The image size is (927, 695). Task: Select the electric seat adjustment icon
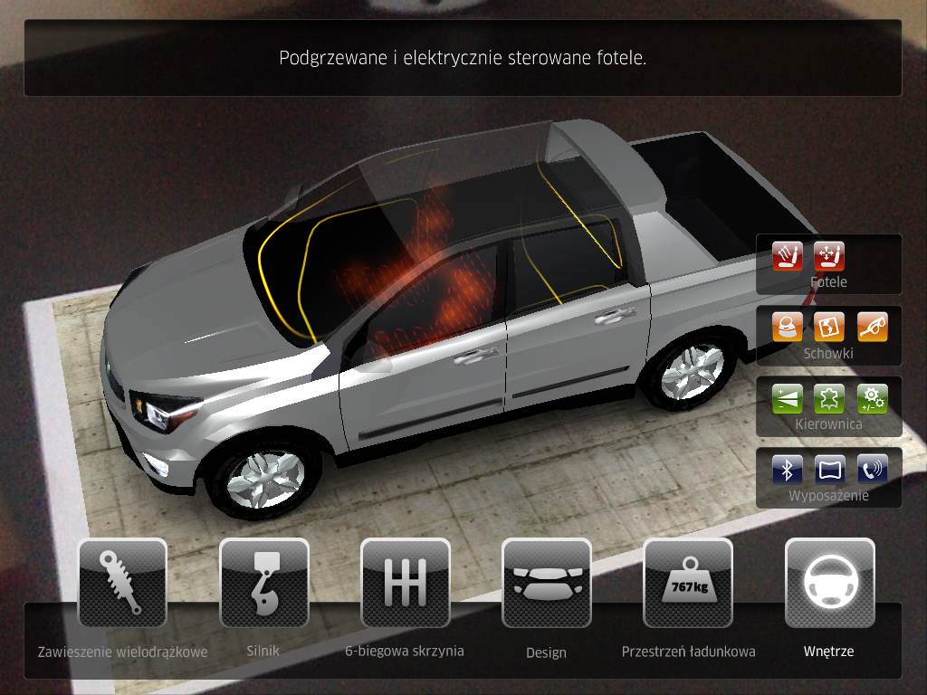point(828,257)
